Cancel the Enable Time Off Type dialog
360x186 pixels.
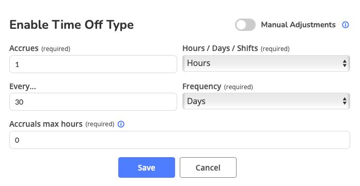(208, 167)
